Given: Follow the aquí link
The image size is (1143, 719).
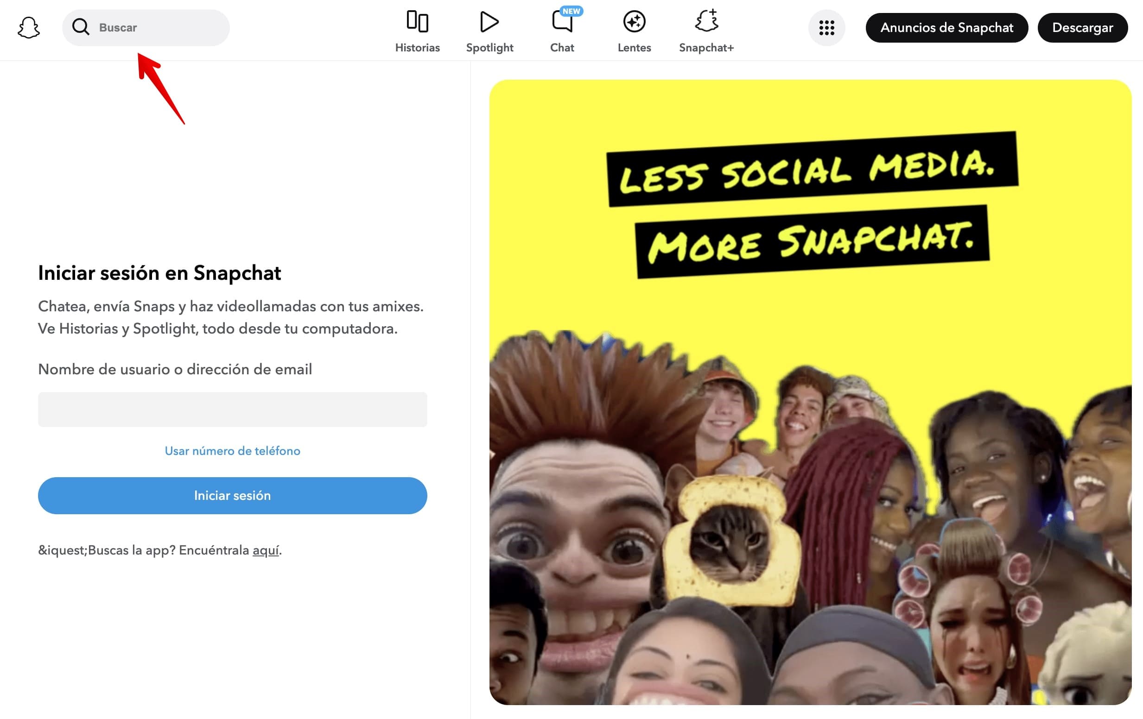Looking at the screenshot, I should [x=266, y=550].
